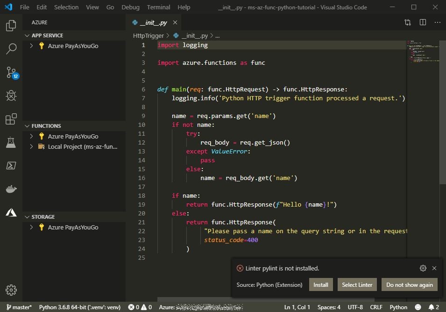The width and height of the screenshot is (446, 312).
Task: Open the Extensions view icon
Action: click(11, 119)
